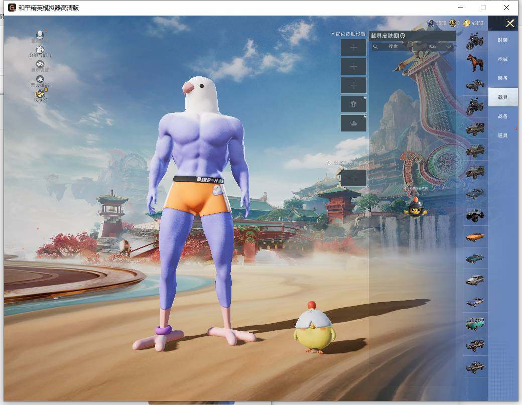
Task: Select the orange car thumbnail
Action: point(475,236)
